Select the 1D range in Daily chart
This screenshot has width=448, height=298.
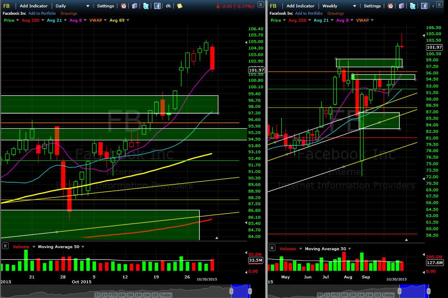(x=155, y=295)
